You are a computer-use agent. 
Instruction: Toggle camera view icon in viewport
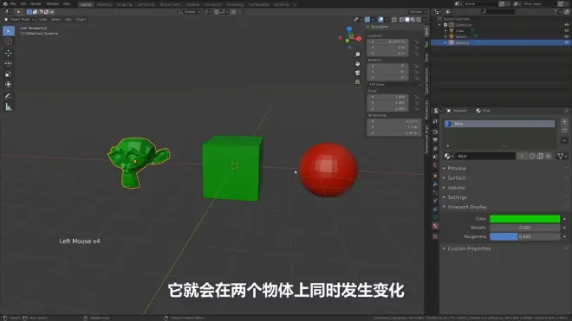[x=357, y=73]
